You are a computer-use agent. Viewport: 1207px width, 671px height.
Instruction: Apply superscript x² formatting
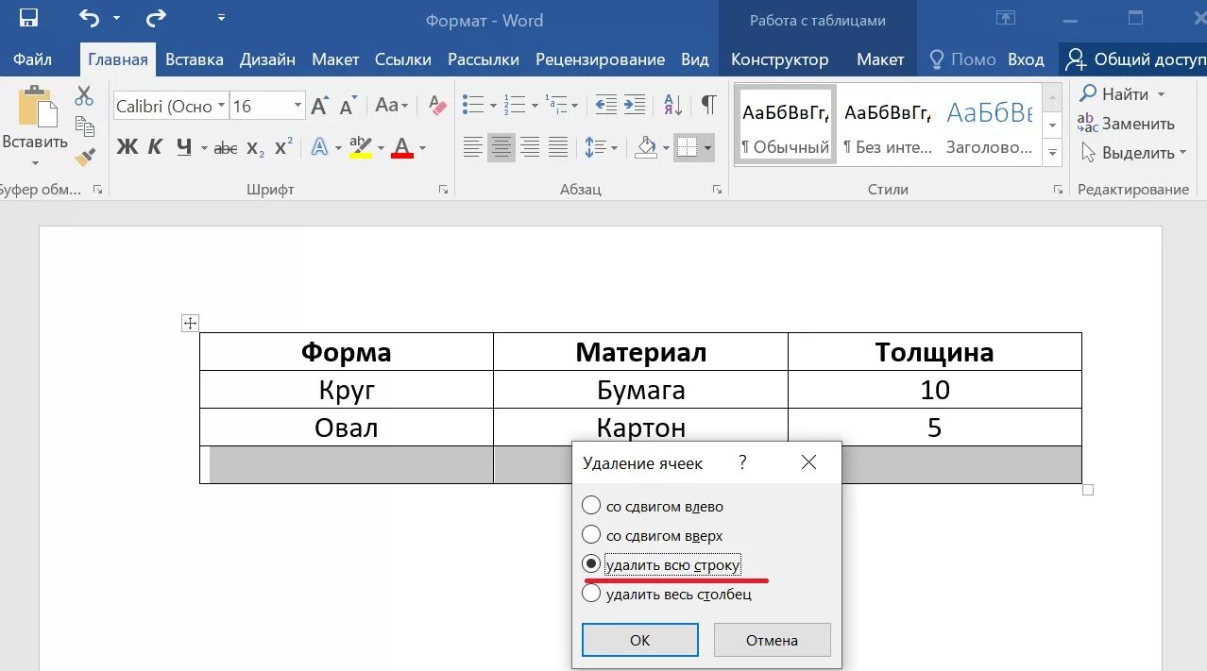[283, 147]
